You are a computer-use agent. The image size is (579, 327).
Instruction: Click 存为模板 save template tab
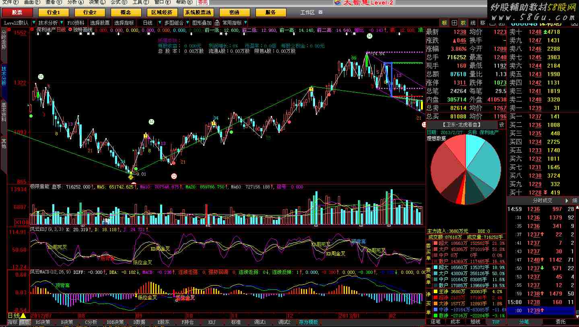[308, 322]
